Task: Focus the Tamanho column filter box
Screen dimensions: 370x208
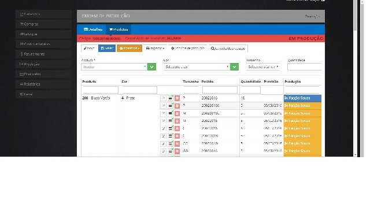Action: [191, 90]
